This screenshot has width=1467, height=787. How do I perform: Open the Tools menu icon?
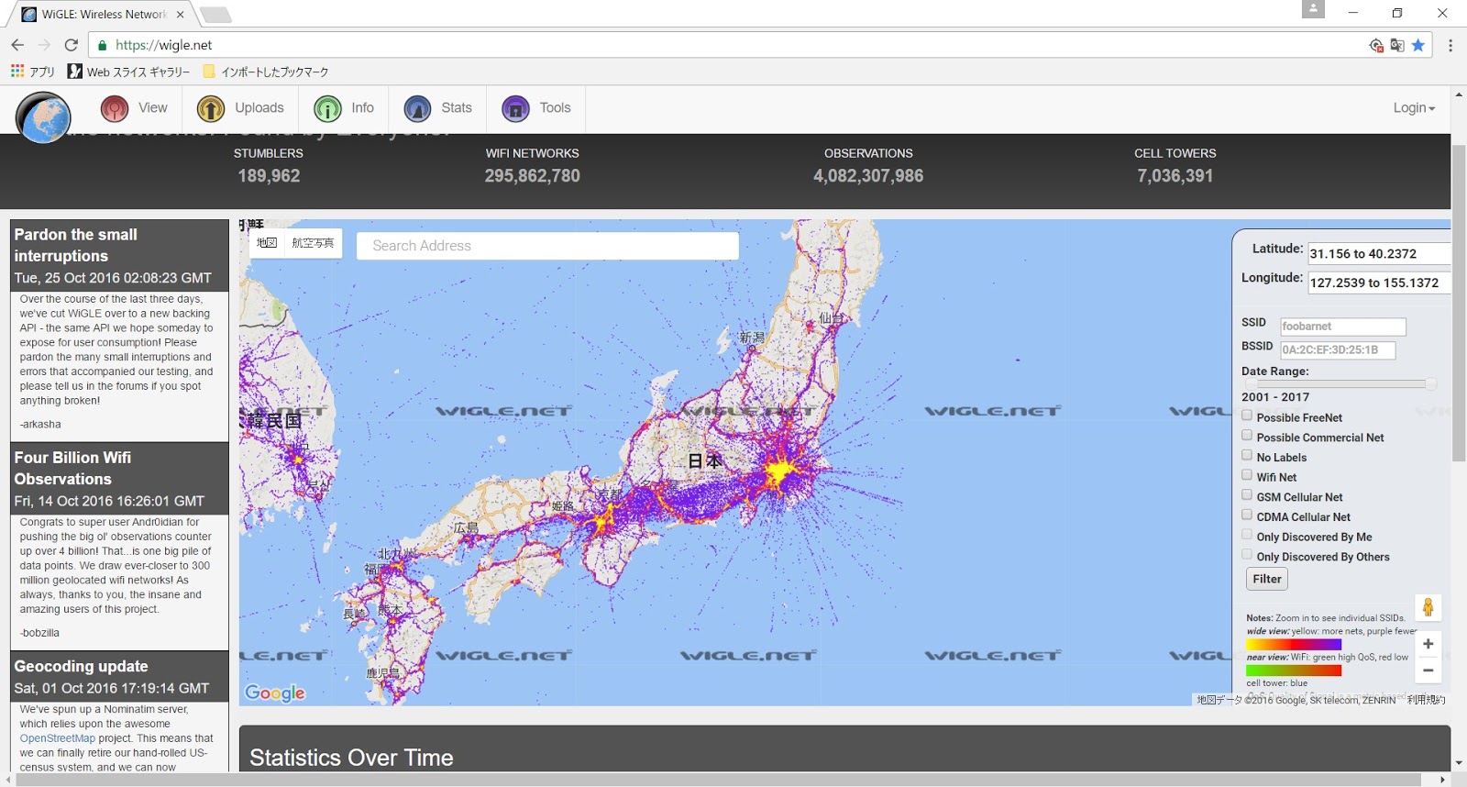[515, 108]
